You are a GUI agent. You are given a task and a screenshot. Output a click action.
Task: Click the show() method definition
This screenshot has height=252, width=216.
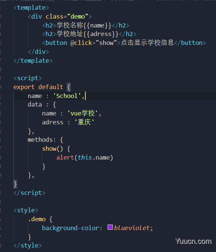[x=53, y=149]
